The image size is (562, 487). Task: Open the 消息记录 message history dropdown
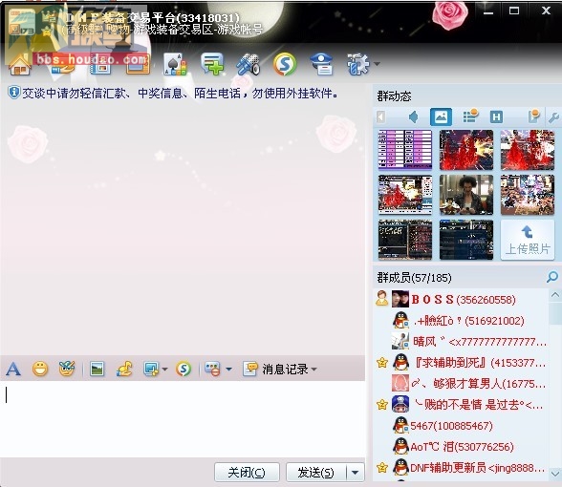280,369
